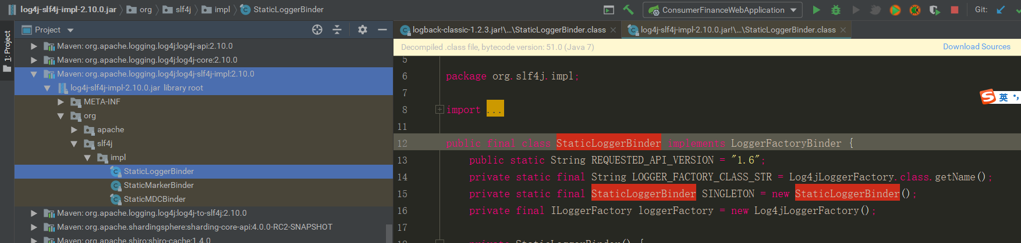Click the Download Sources link
The width and height of the screenshot is (1021, 243).
(x=976, y=47)
